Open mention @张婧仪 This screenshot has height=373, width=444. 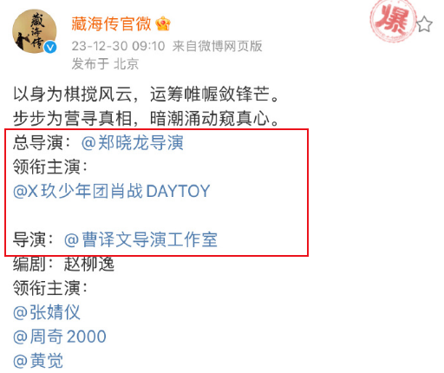tap(47, 312)
